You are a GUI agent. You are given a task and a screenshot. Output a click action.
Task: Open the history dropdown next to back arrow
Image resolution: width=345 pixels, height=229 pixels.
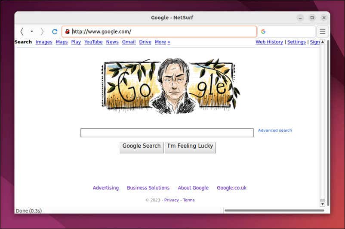tap(32, 31)
